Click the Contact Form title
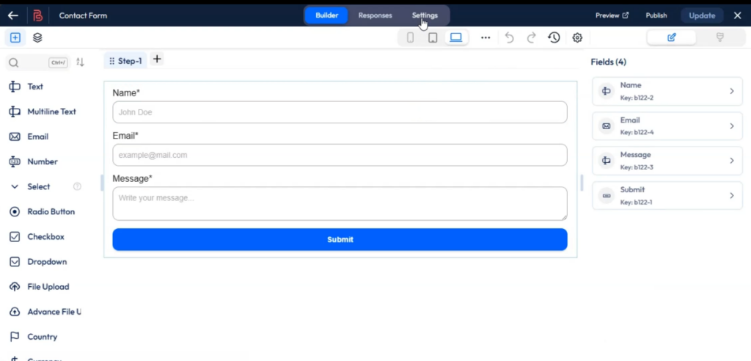This screenshot has height=361, width=751. pos(83,15)
